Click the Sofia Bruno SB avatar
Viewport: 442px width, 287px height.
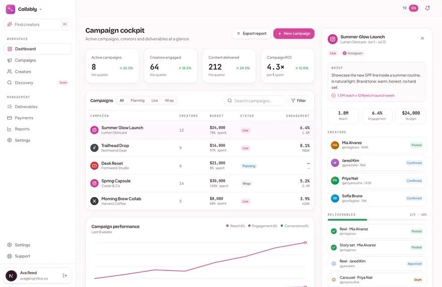click(x=335, y=199)
